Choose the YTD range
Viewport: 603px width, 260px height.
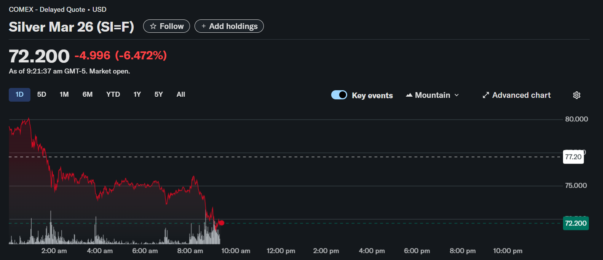113,94
